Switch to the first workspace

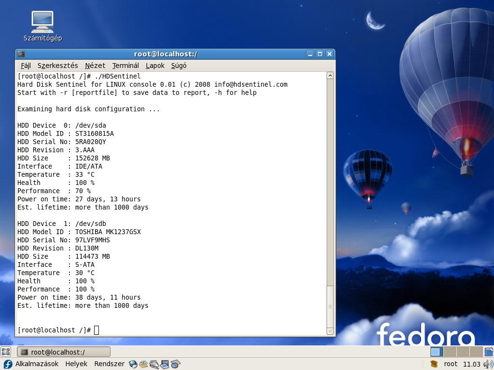coord(437,351)
